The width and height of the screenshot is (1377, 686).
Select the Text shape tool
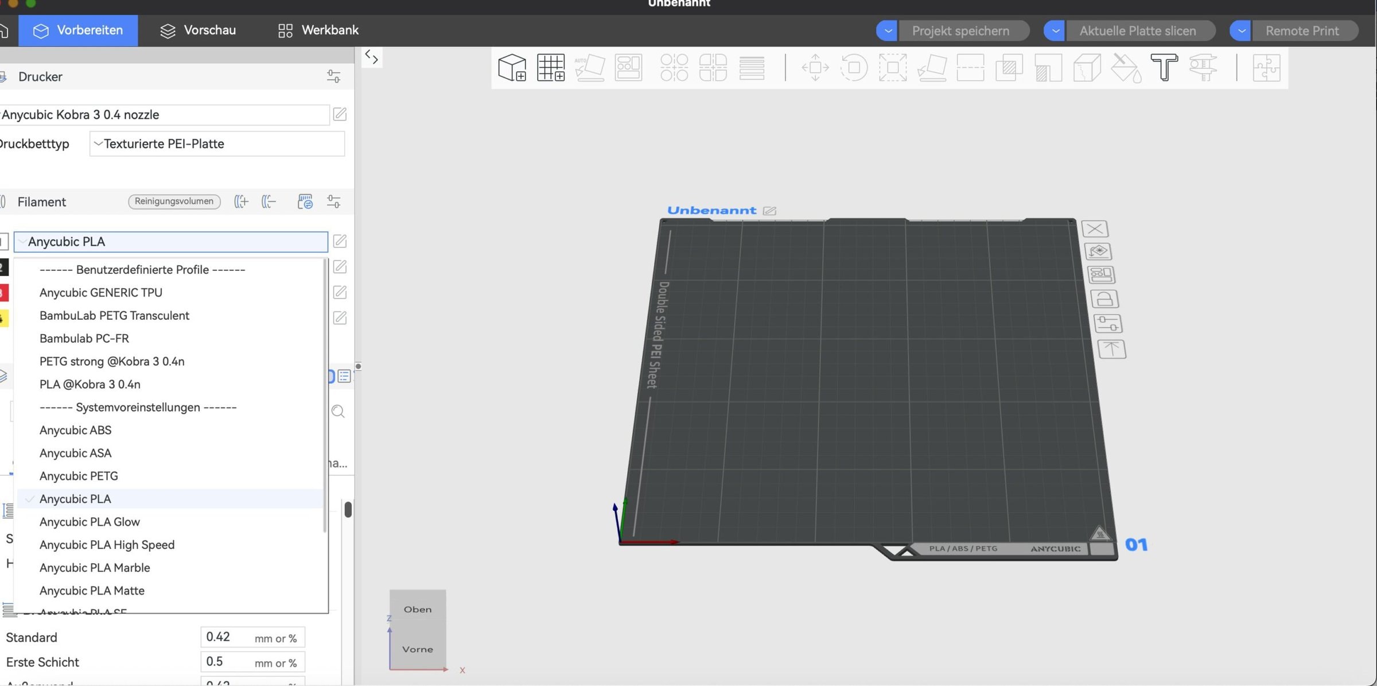[1164, 68]
